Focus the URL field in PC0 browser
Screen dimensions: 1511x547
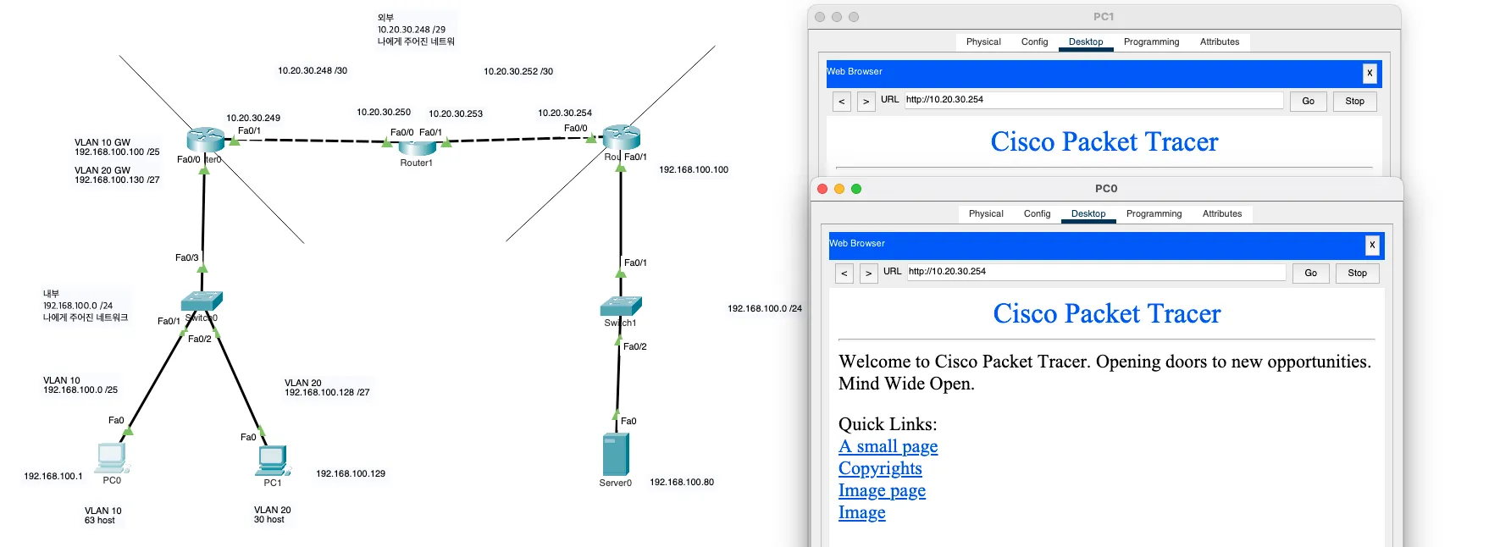pyautogui.click(x=1096, y=272)
